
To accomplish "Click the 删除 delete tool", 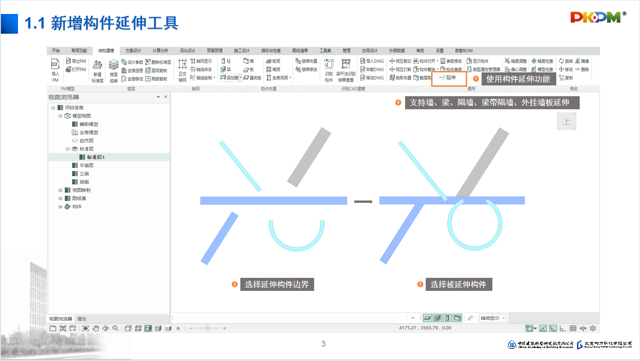I will (582, 70).
